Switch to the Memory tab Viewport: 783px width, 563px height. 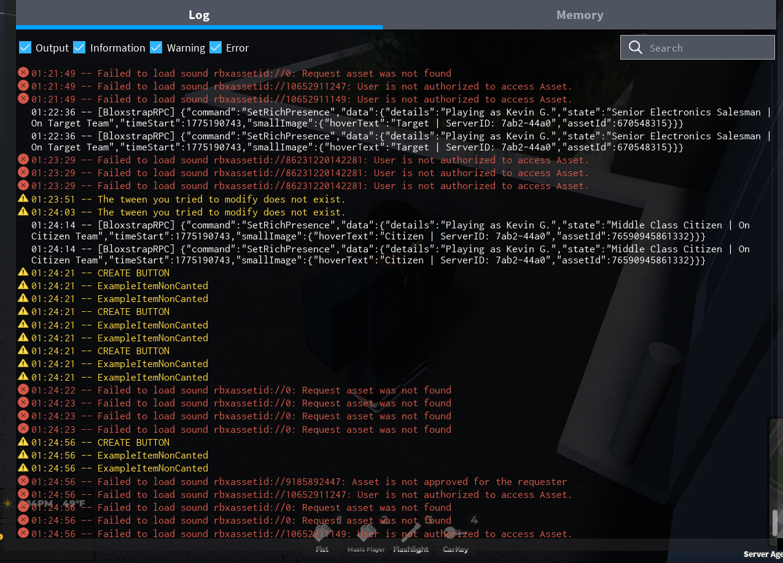point(580,15)
